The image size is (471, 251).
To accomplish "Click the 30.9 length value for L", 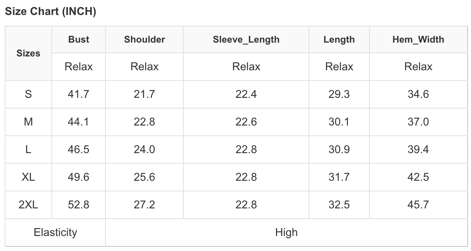I will pos(339,150).
